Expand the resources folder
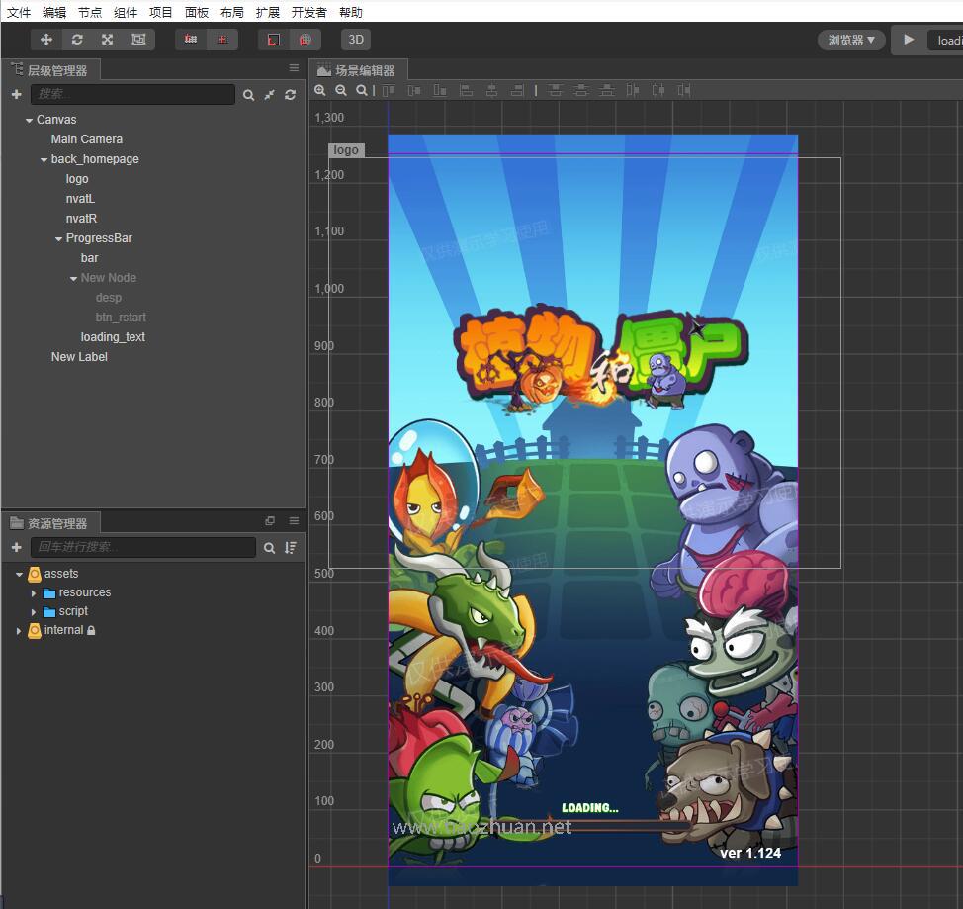This screenshot has width=963, height=909. (x=34, y=593)
